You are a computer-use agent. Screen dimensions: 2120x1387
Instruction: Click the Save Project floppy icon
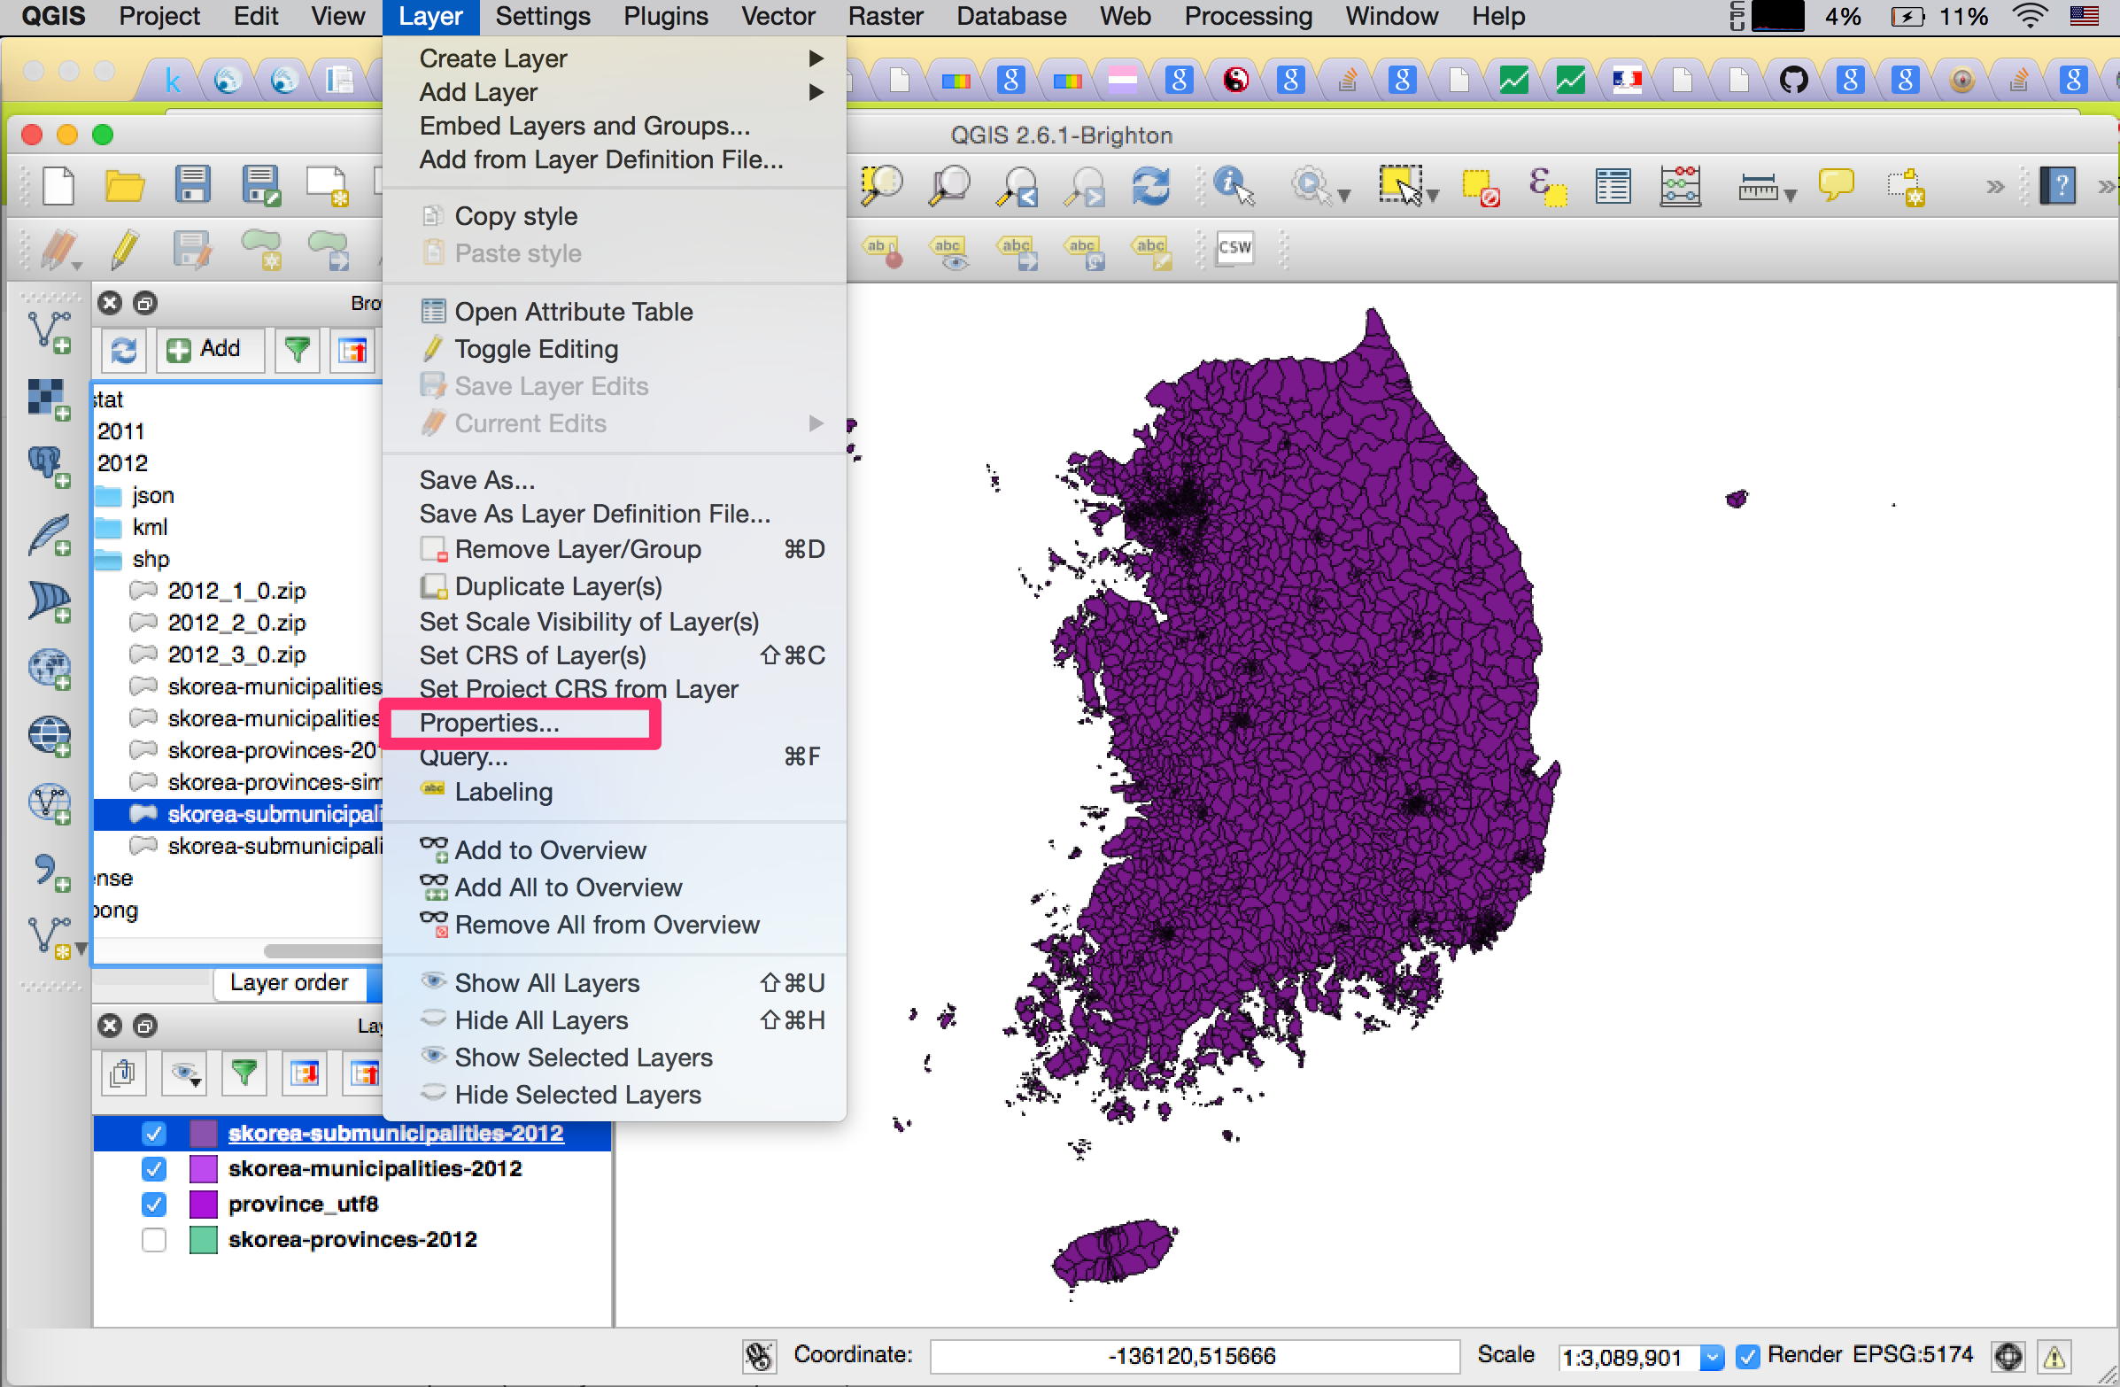pos(192,186)
